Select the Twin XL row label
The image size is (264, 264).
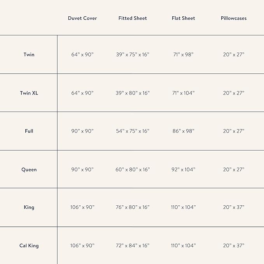[29, 93]
